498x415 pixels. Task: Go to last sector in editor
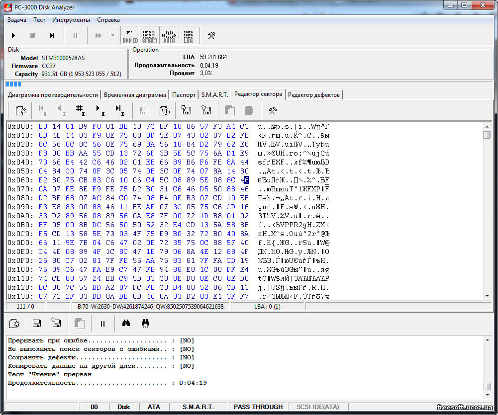point(120,110)
